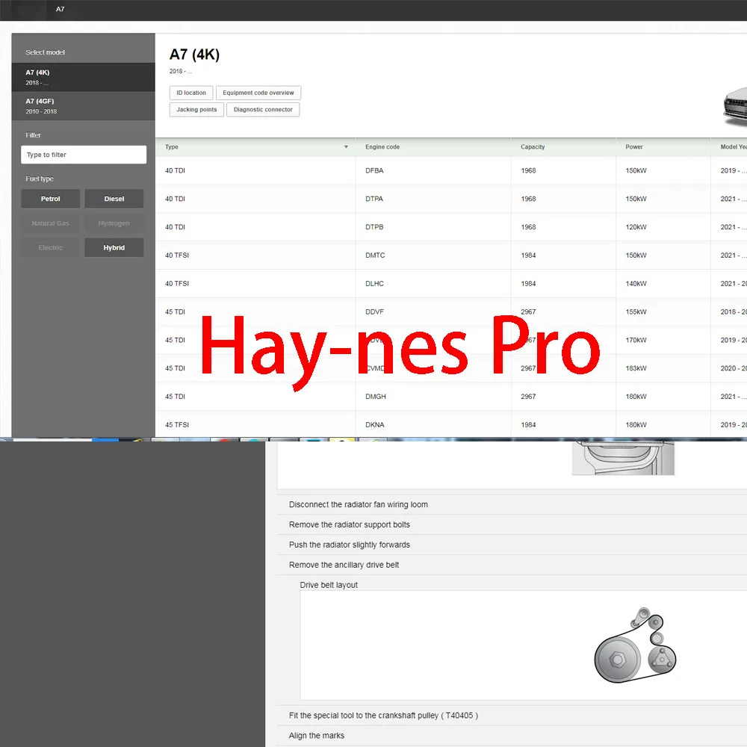Click 'Disconnect the radiator fan wiring loom' step

512,504
